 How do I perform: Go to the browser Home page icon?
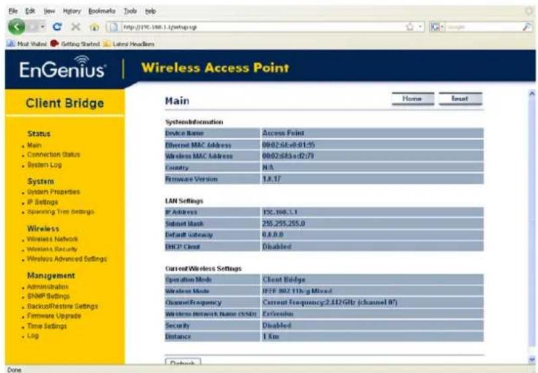coord(94,27)
